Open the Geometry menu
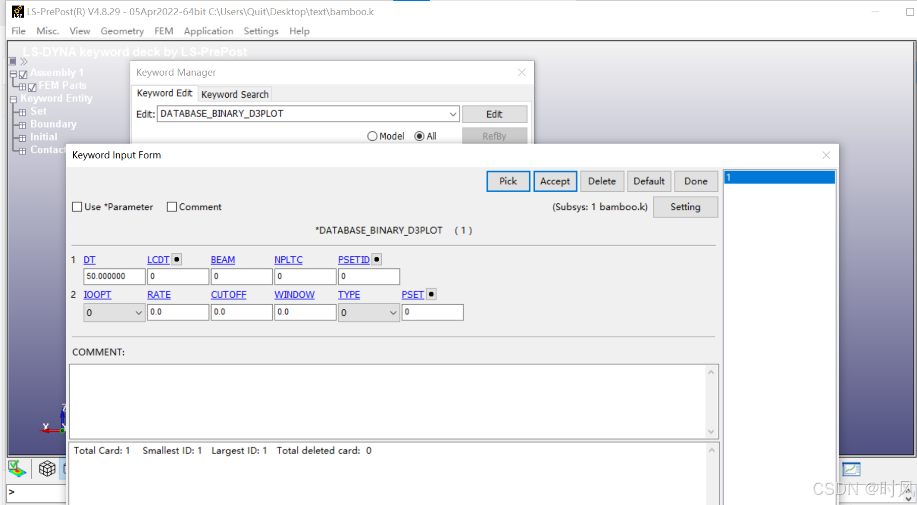 122,31
